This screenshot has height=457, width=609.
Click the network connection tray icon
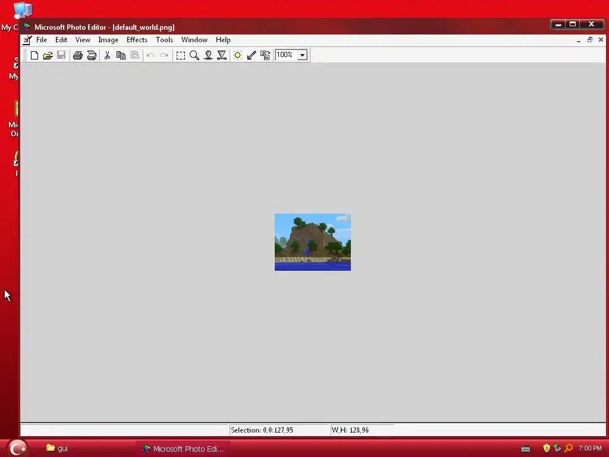pos(557,448)
